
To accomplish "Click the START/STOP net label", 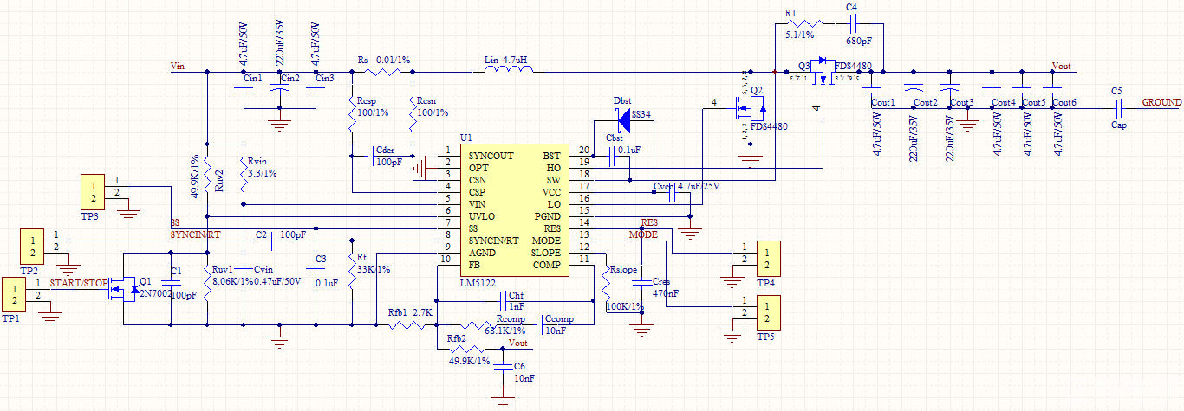I will point(79,283).
